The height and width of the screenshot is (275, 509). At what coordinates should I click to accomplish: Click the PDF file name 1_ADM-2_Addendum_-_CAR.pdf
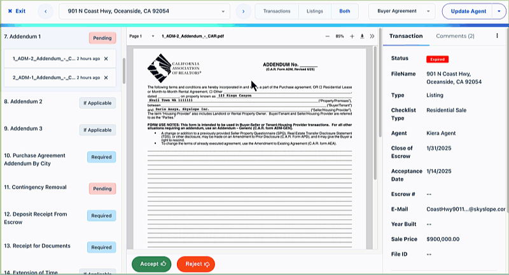(193, 36)
